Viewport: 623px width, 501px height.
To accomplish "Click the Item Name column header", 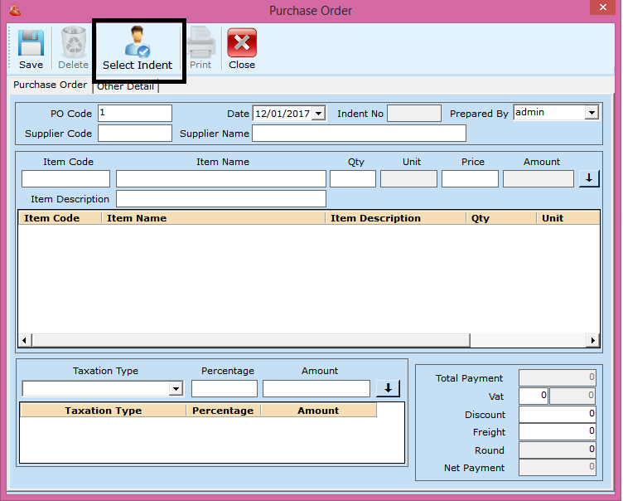I will 214,218.
